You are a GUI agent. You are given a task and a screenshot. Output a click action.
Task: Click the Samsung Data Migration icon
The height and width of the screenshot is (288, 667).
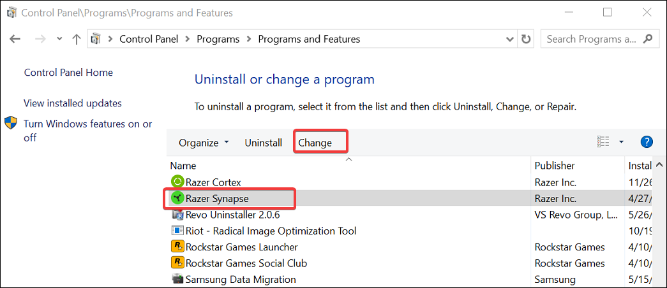pos(177,279)
